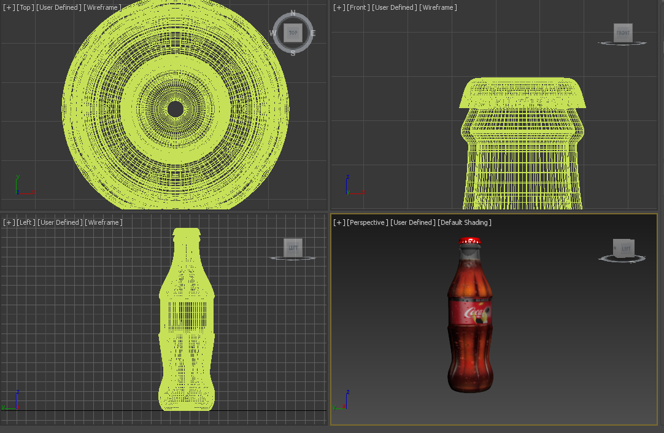Open the [+] menu in Perspective viewport

point(339,222)
